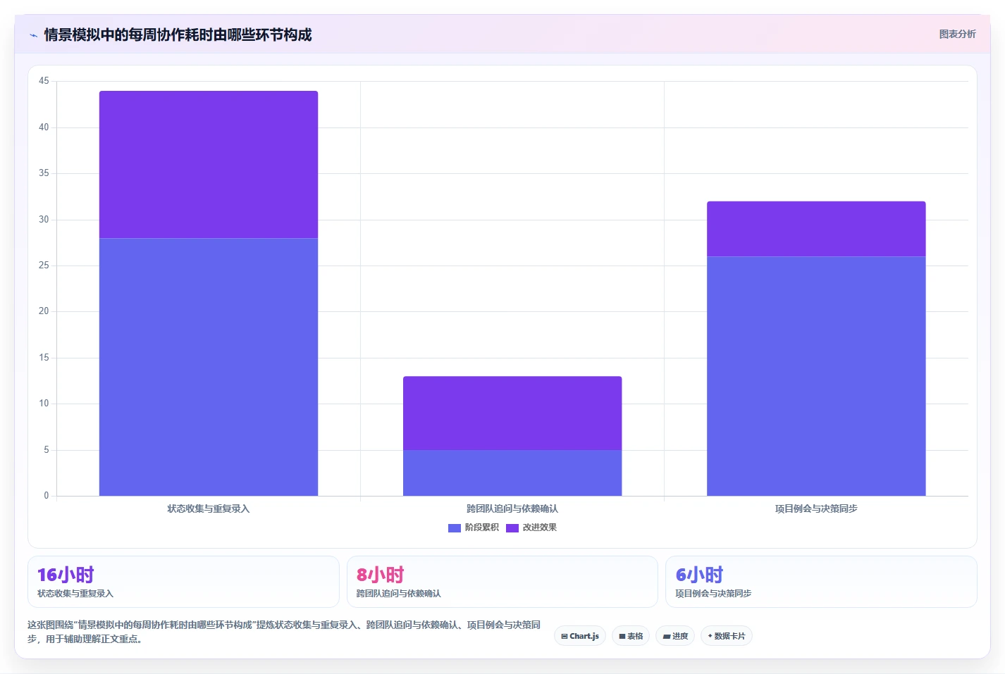1005x674 pixels.
Task: Click the chart title 情景模拟中的每周协作耗时由哪些环节构成
Action: coord(178,35)
